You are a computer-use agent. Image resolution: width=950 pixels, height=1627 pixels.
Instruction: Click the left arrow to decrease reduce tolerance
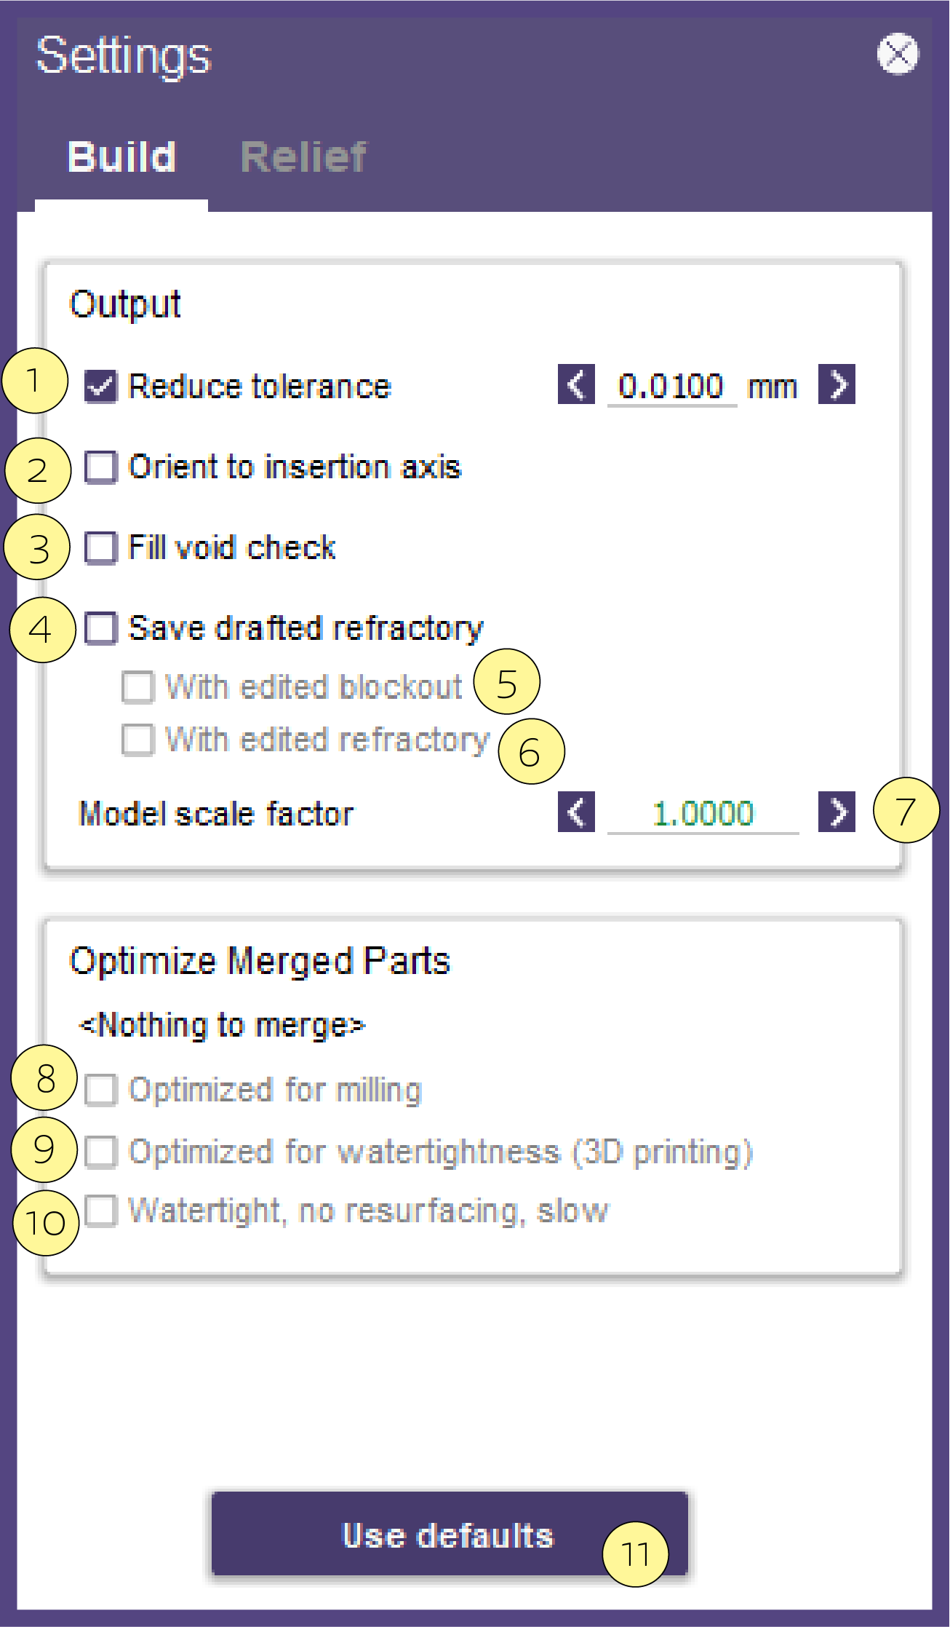pos(576,384)
